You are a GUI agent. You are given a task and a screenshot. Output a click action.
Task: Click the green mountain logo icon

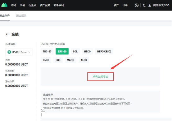point(4,5)
